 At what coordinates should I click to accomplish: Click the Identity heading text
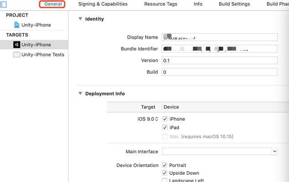pyautogui.click(x=95, y=19)
